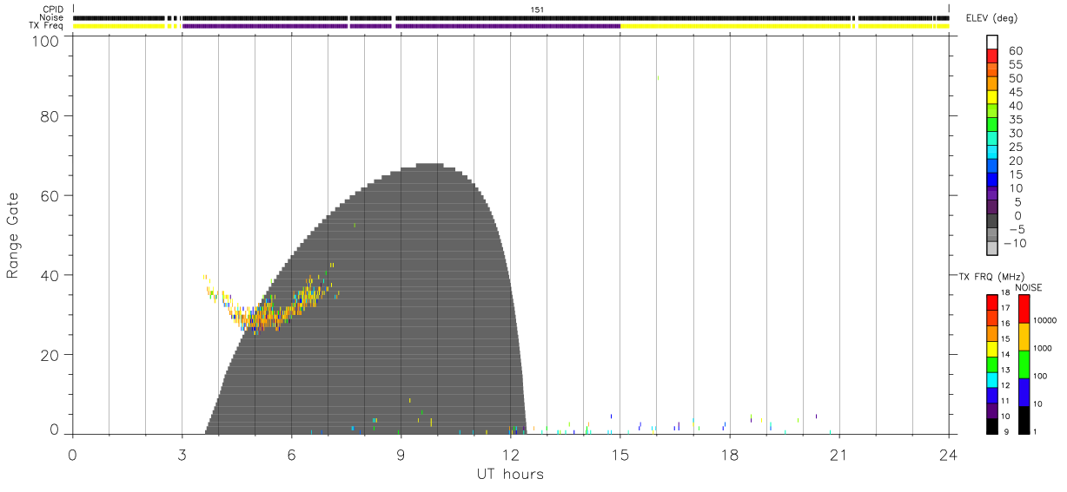Click the '55' label on ELEV colorbar
Image resolution: width=1067 pixels, height=492 pixels.
pos(1015,65)
